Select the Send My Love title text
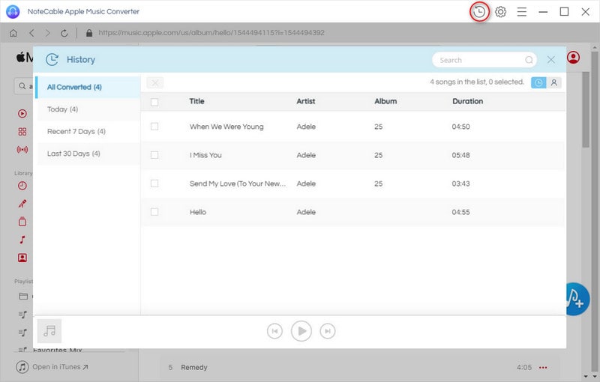The width and height of the screenshot is (600, 382). (238, 184)
